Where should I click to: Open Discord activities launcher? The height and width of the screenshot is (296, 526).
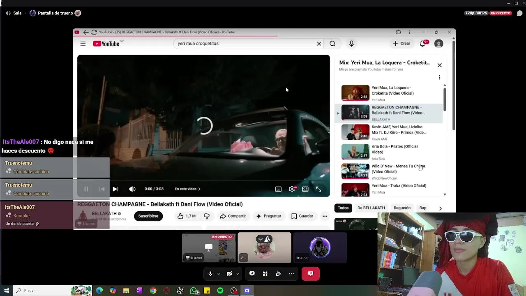pos(265,274)
